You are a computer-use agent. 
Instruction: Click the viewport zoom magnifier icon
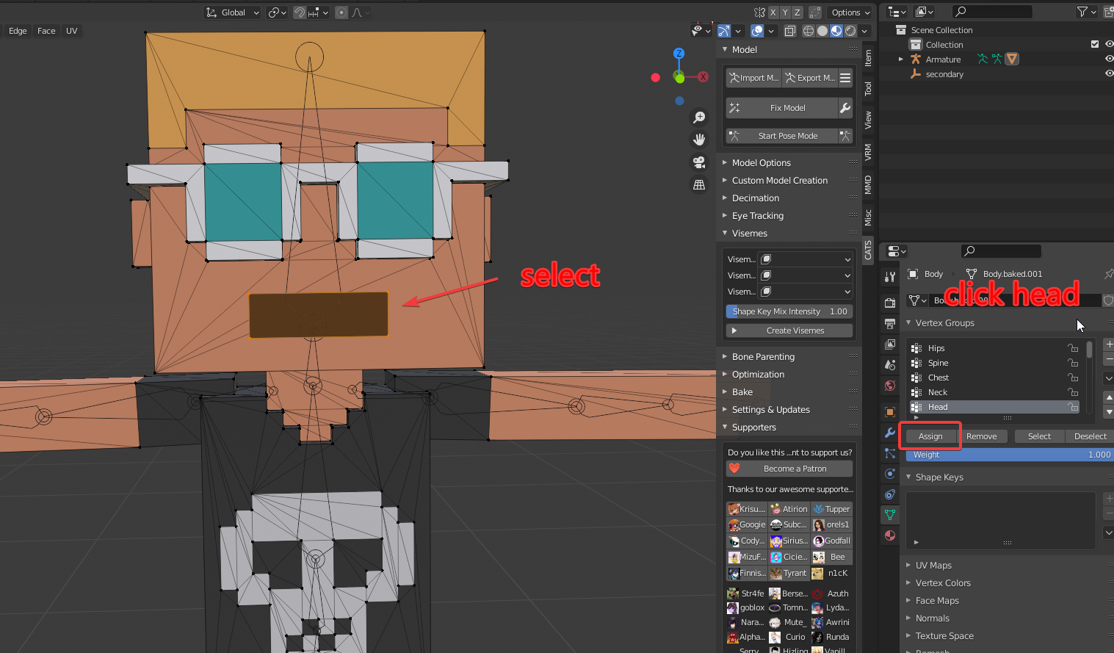pos(699,118)
